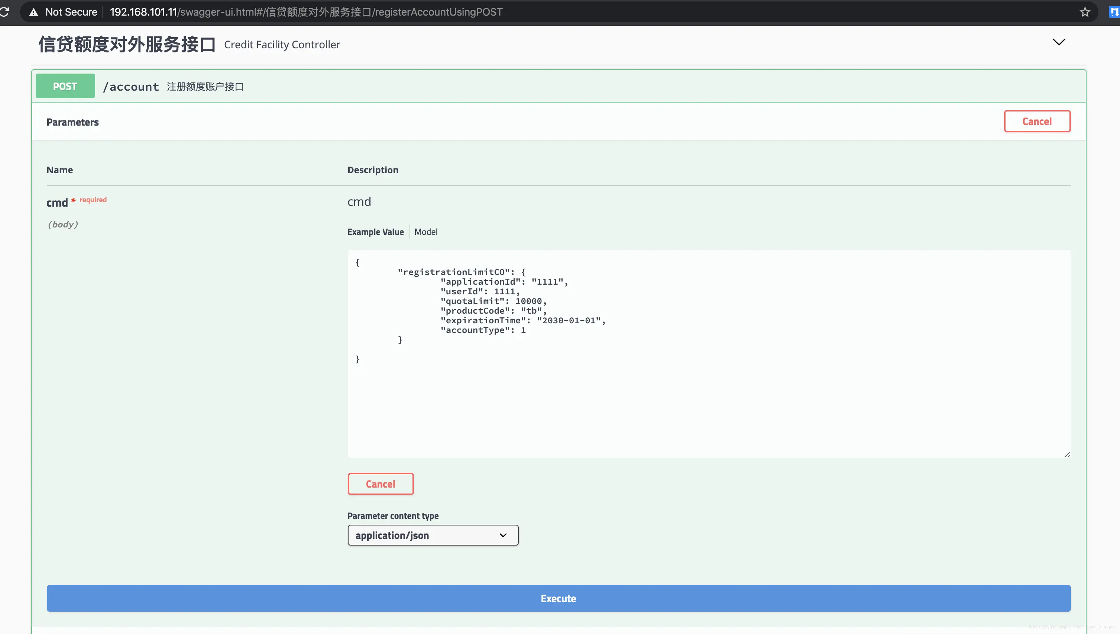The image size is (1120, 634).
Task: Click the green POST method badge
Action: pos(65,86)
